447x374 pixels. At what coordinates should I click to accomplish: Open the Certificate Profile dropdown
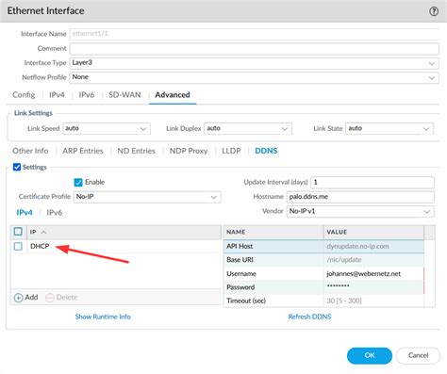(x=147, y=197)
